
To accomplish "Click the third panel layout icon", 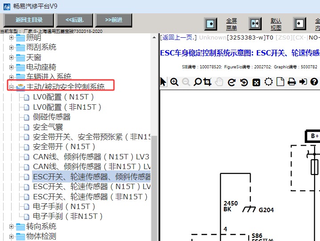I will click(x=300, y=24).
